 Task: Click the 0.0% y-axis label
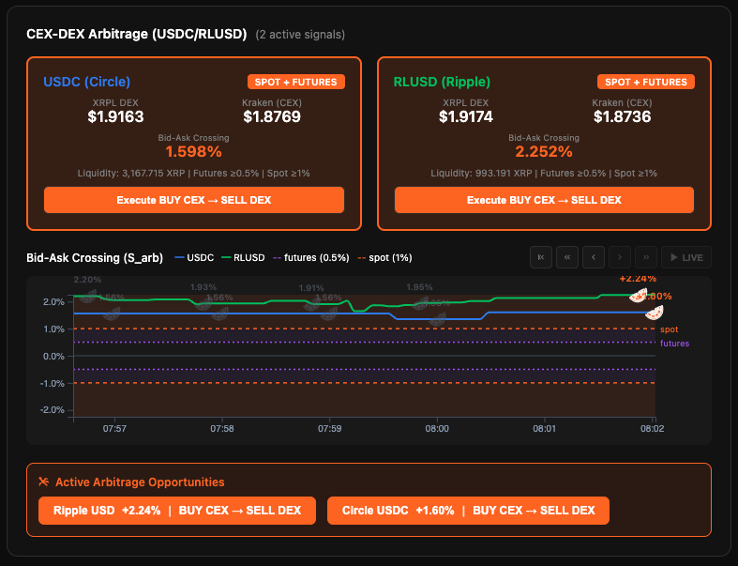tap(53, 356)
